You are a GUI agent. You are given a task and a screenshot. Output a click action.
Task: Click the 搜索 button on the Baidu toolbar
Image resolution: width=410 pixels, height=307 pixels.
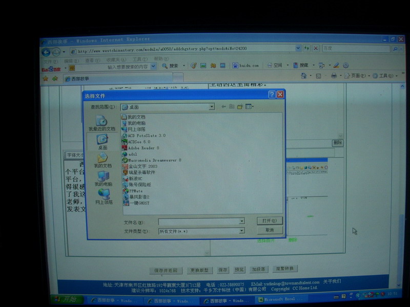click(x=171, y=66)
